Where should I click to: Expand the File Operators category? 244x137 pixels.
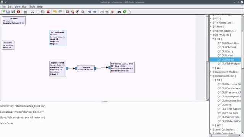(x=211, y=22)
